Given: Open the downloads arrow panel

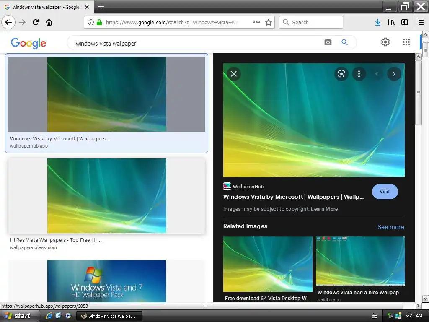Looking at the screenshot, I should tap(378, 23).
